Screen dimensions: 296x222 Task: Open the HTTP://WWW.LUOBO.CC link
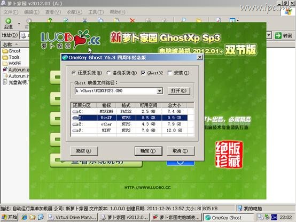click(x=147, y=188)
